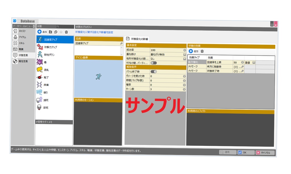Screen dimensions: 291x174
Task: Select the 毒 state
Action: (55, 62)
